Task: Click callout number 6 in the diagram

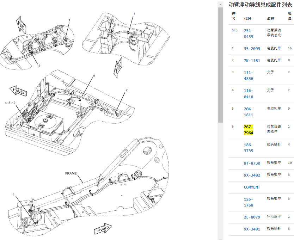Action: coord(94,76)
